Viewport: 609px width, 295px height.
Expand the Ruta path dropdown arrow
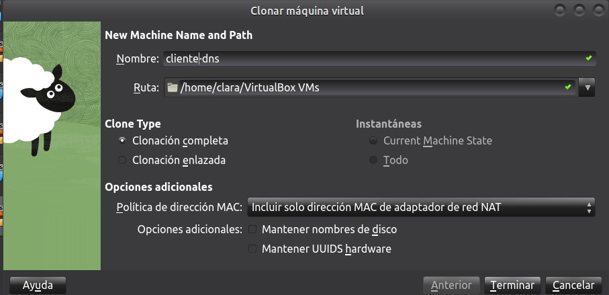[588, 87]
